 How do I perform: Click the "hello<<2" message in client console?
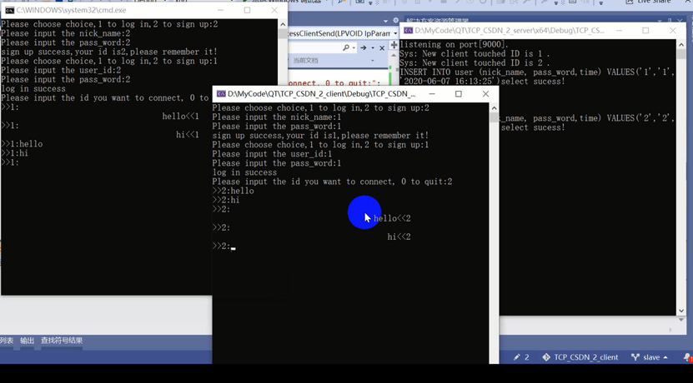(x=392, y=218)
